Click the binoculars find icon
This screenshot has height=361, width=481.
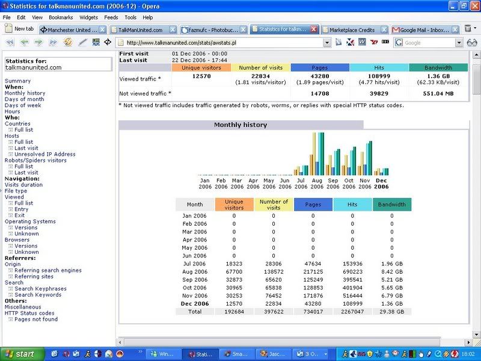pos(471,43)
